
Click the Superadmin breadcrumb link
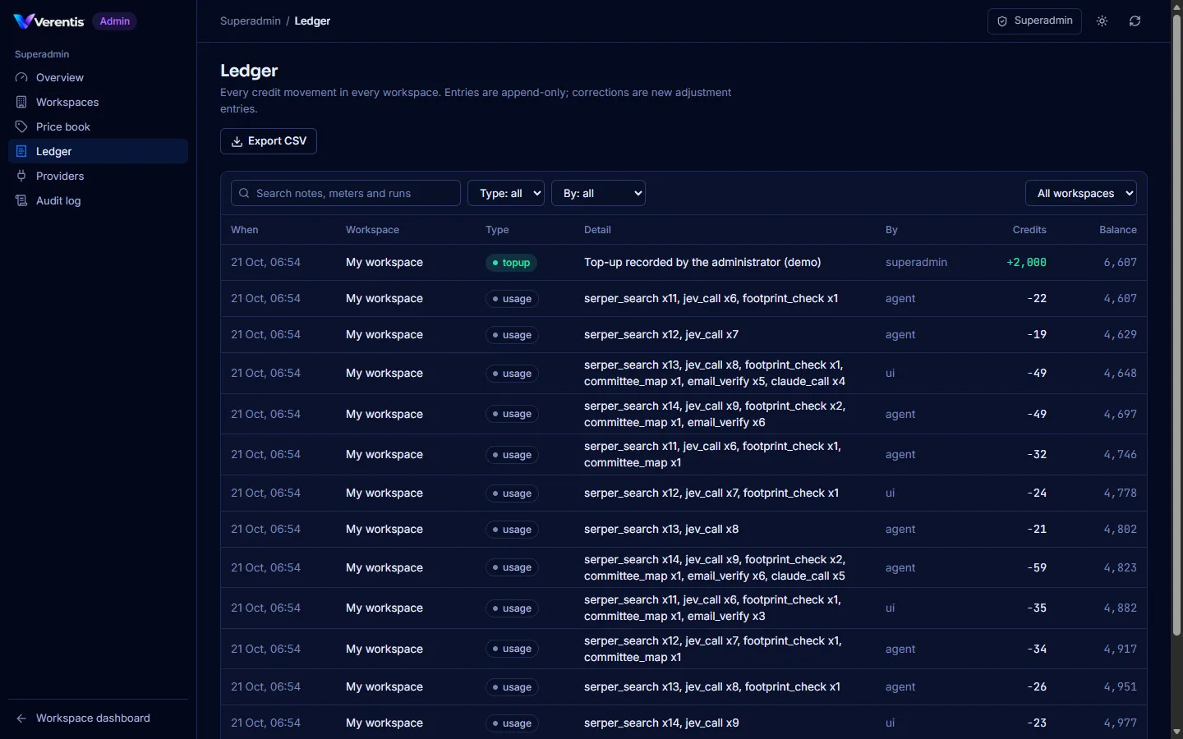point(251,21)
